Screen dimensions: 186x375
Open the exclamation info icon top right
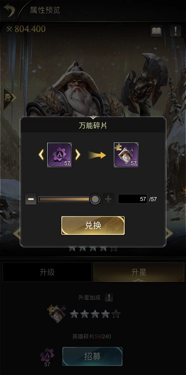(175, 31)
